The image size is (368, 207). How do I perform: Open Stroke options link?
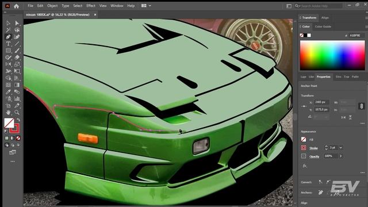point(313,148)
